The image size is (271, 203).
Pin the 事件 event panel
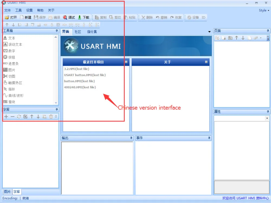click(x=209, y=138)
